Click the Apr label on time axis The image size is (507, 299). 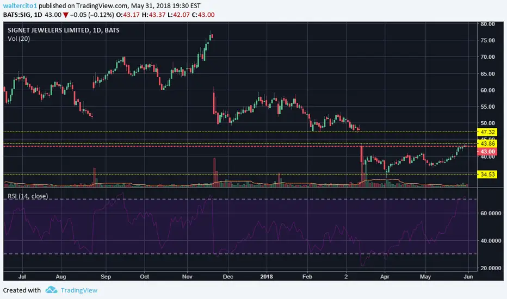click(385, 277)
